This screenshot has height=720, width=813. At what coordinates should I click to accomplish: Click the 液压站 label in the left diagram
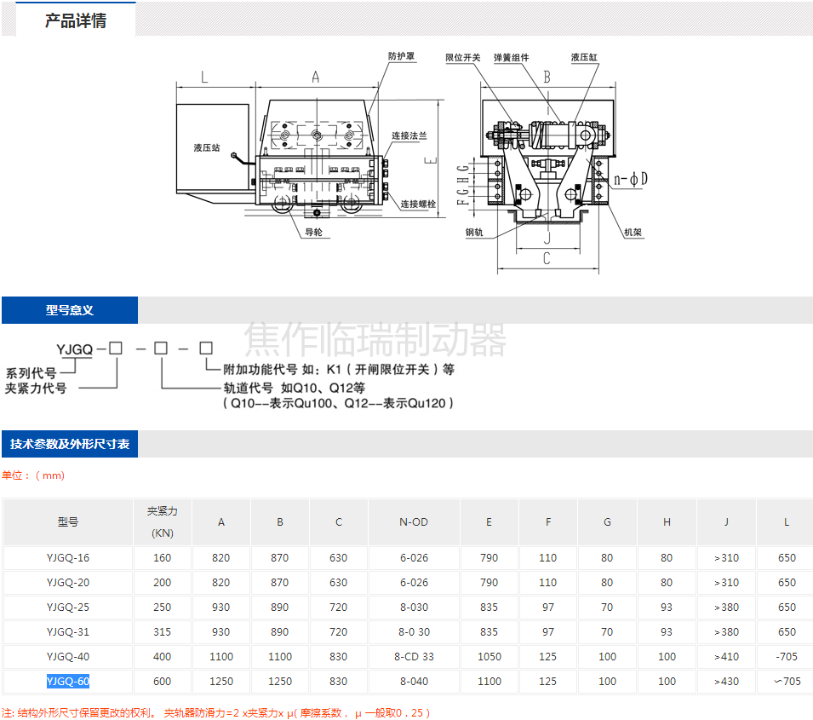(206, 147)
